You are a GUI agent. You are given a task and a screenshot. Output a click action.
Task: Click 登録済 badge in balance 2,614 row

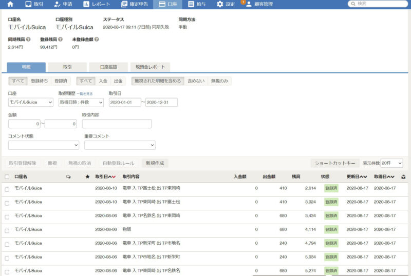coord(331,188)
